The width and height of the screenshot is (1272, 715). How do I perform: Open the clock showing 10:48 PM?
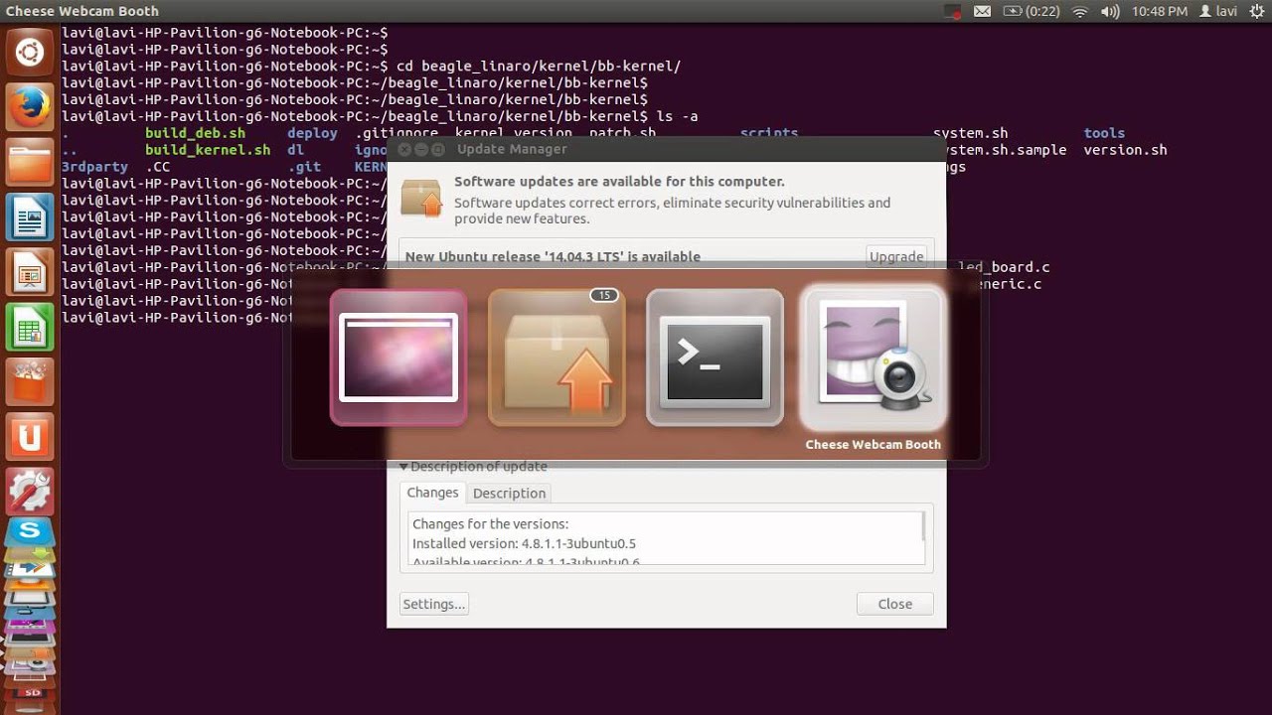[1158, 12]
